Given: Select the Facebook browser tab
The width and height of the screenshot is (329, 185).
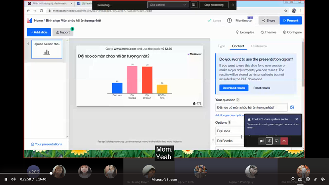Looking at the screenshot, I should click(84, 4).
